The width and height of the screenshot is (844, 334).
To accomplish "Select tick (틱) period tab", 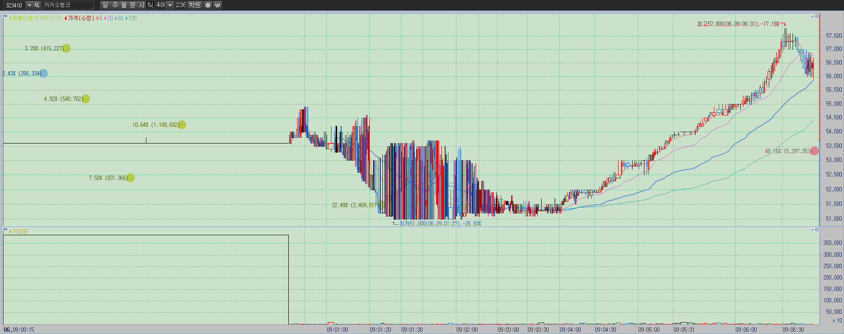I will point(150,5).
